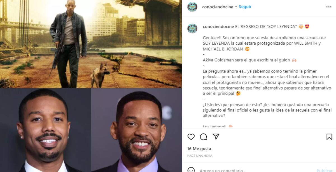Follow the account with Seguir
This screenshot has height=172, width=336.
[x=245, y=7]
